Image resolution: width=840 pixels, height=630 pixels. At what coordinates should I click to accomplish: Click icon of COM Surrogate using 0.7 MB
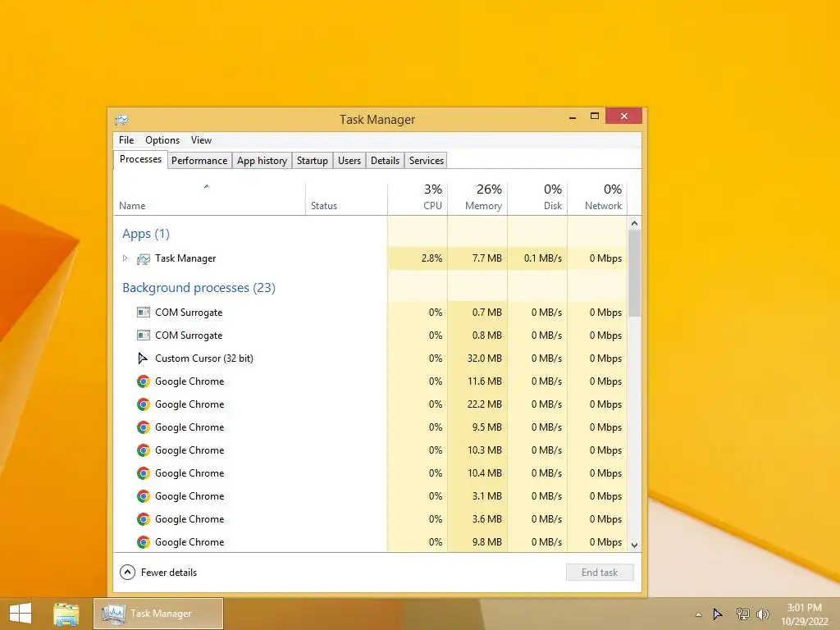[143, 313]
